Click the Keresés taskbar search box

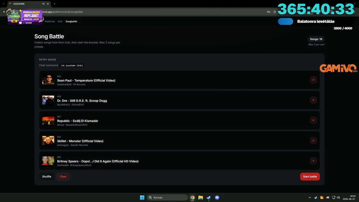point(168,198)
